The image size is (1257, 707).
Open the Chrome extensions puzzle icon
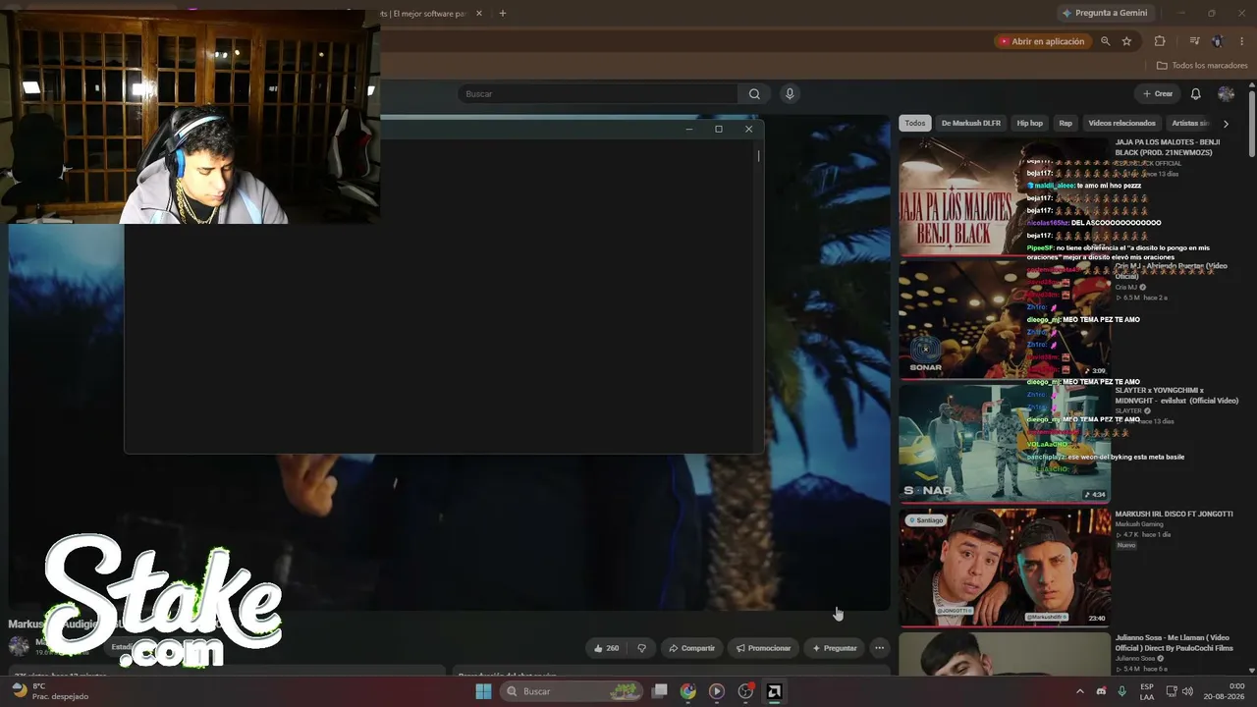tap(1160, 41)
